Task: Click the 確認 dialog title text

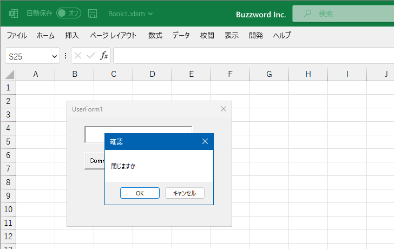Action: [116, 141]
